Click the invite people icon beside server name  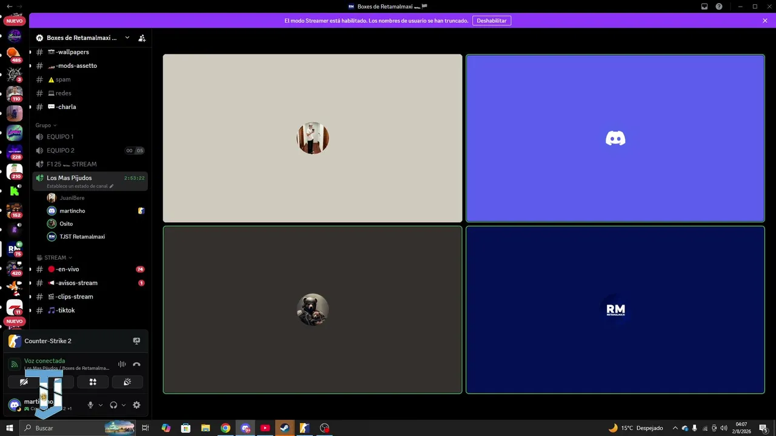tap(142, 38)
